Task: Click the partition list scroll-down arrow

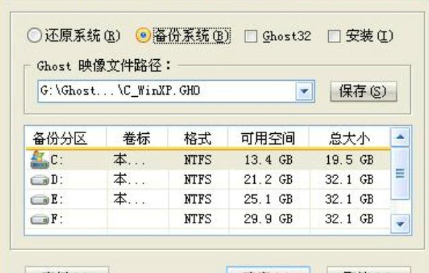Action: point(400,224)
